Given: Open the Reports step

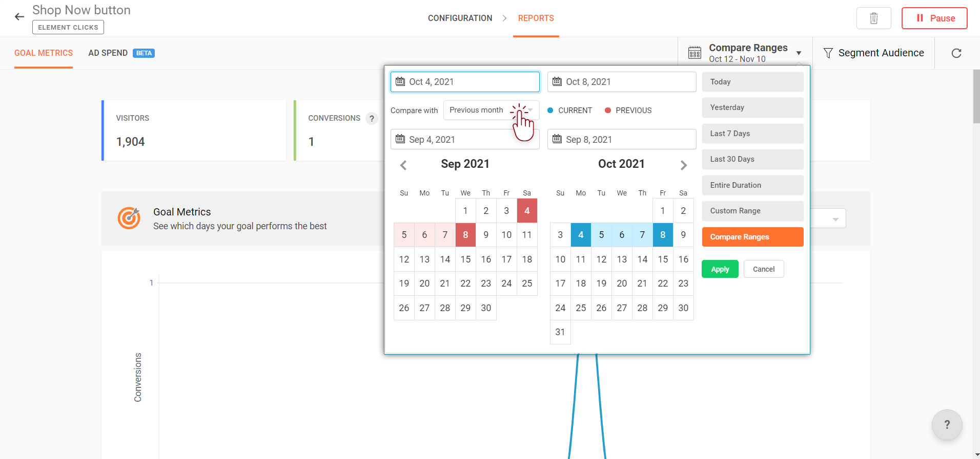Looking at the screenshot, I should point(536,18).
